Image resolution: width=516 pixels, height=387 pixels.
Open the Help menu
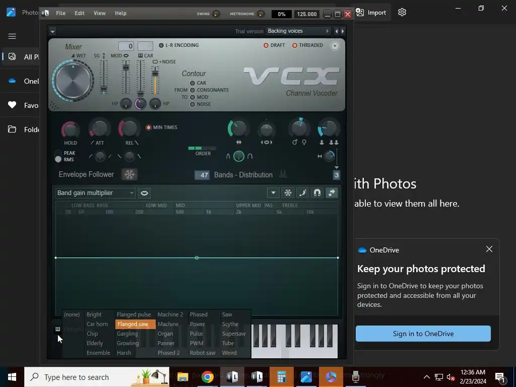(120, 13)
